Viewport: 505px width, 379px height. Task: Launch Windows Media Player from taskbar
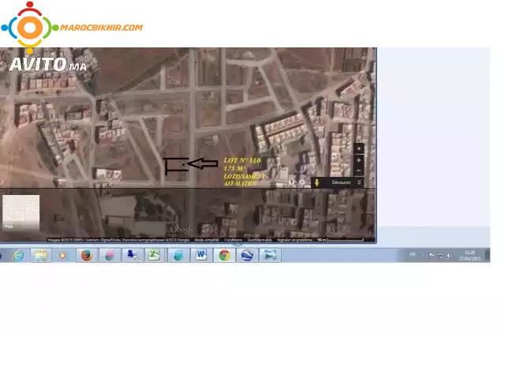(x=63, y=256)
